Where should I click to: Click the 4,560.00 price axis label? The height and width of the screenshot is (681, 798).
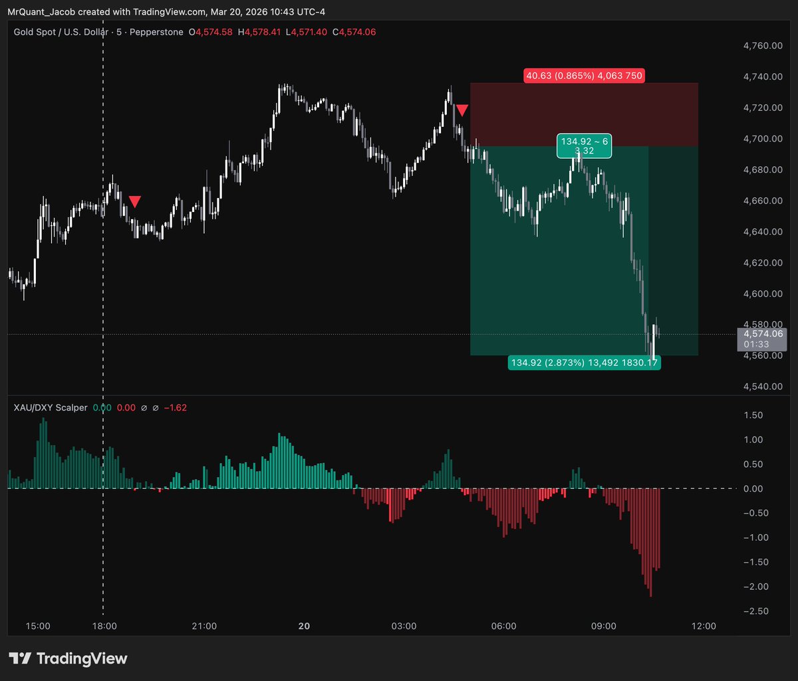click(761, 355)
